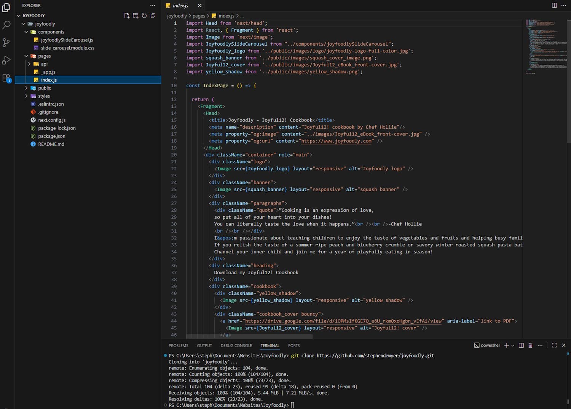Click the New File icon in Explorer
The height and width of the screenshot is (409, 571).
[x=127, y=16]
